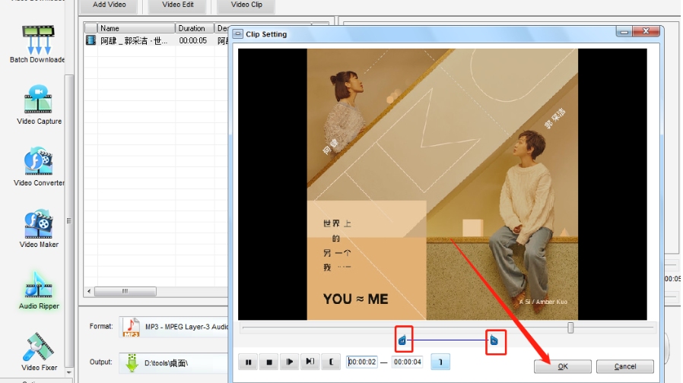Select the 阿肆_郭采洁 video file row
This screenshot has height=383, width=683.
click(x=156, y=40)
